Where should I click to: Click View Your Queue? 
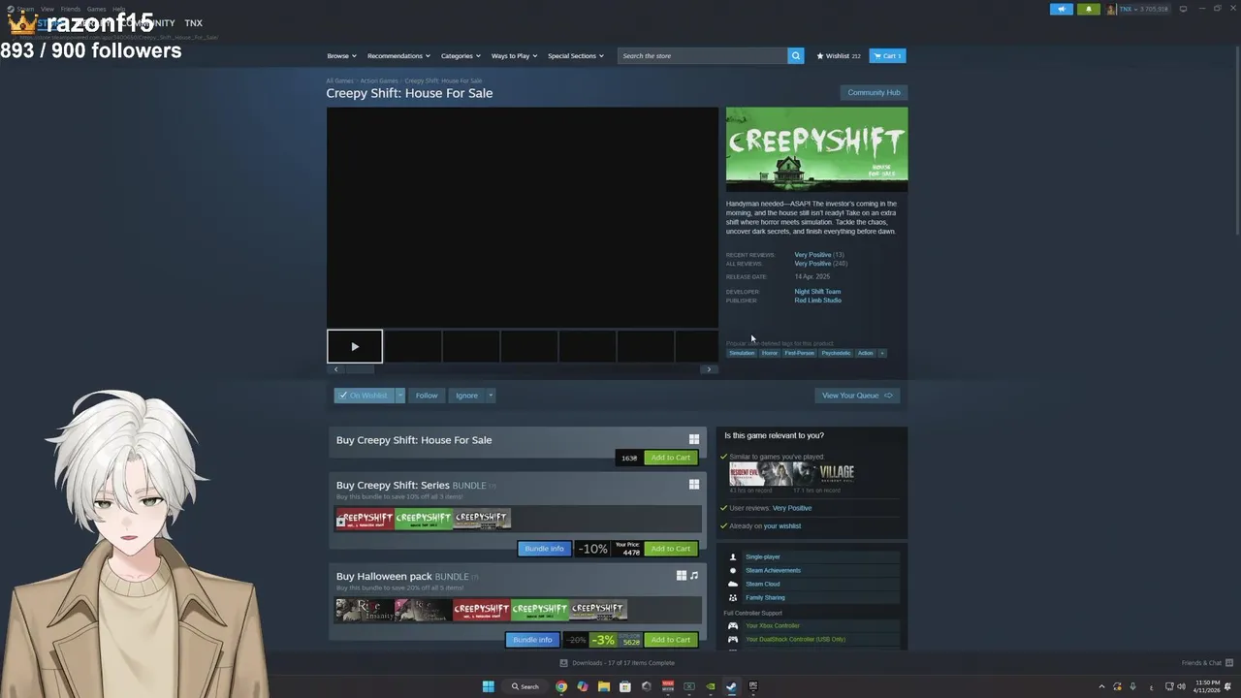click(857, 396)
